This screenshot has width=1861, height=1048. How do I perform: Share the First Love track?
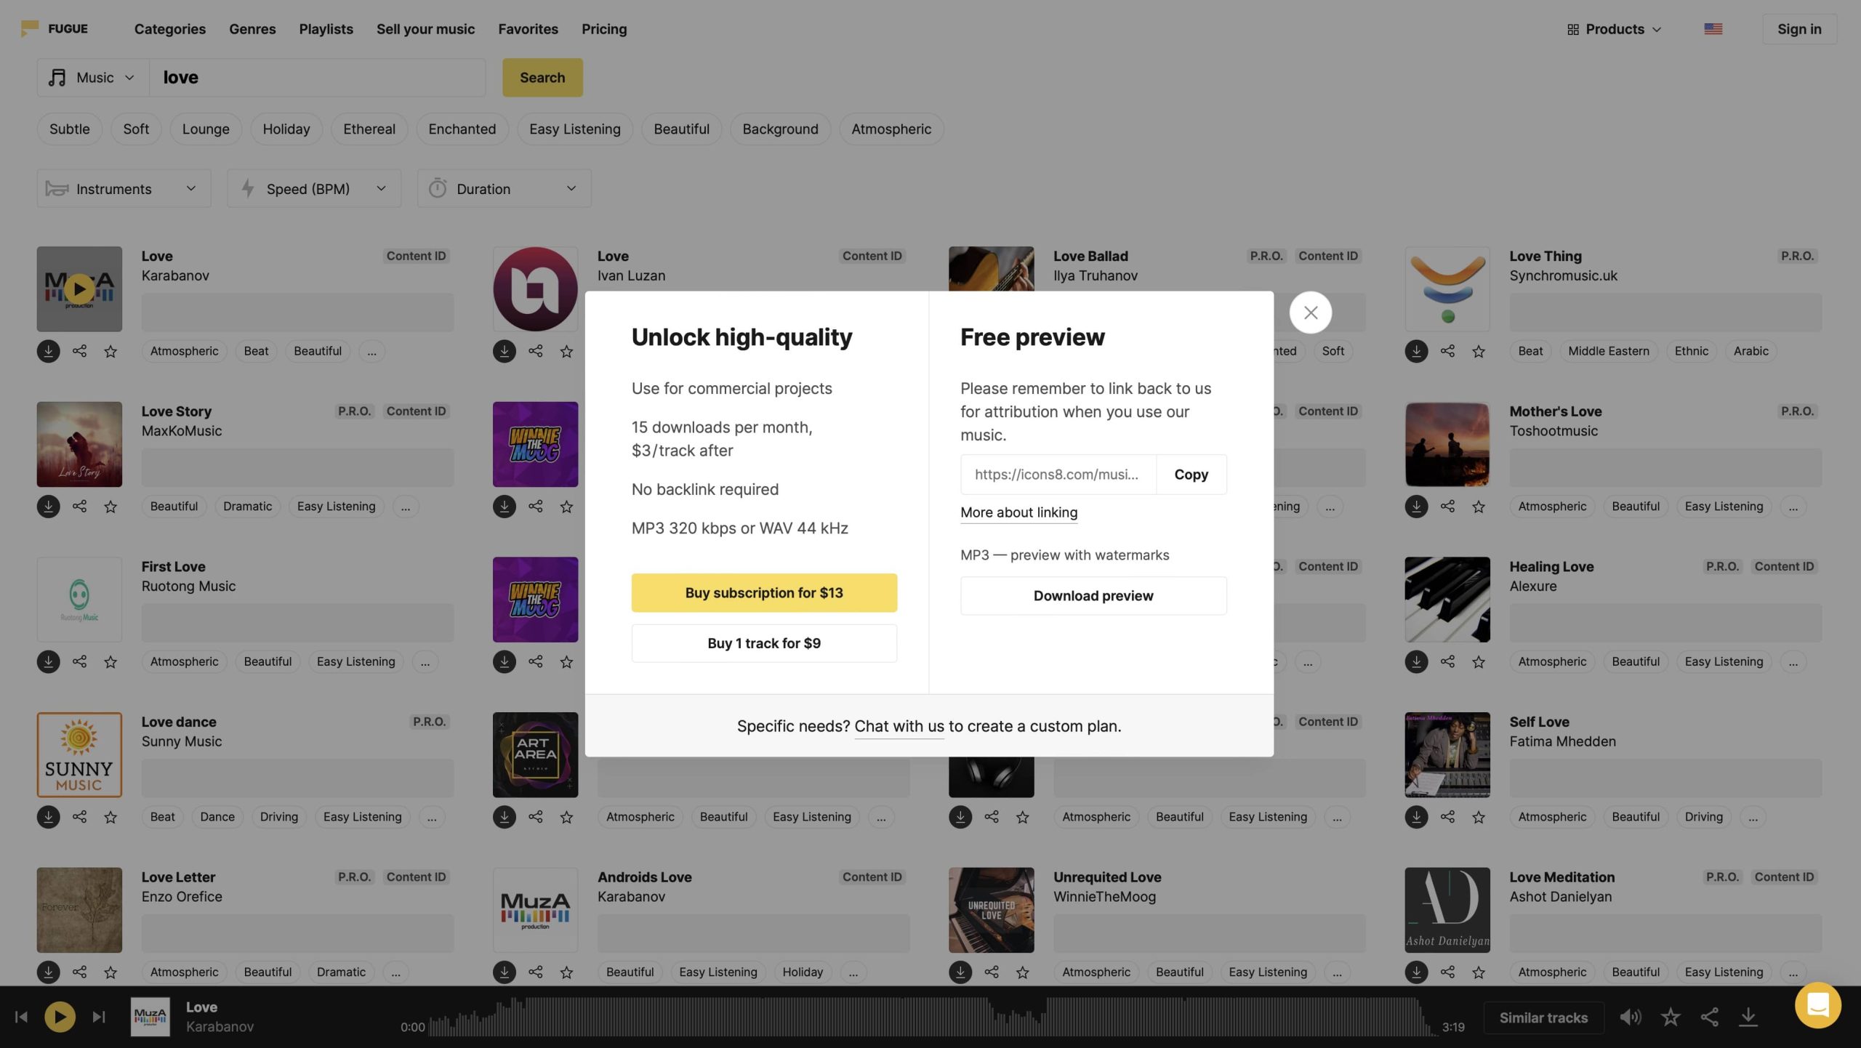pyautogui.click(x=79, y=661)
